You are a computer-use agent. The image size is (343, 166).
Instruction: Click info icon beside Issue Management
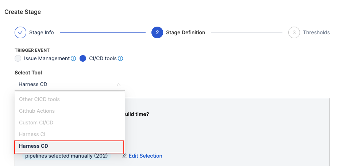click(x=73, y=58)
